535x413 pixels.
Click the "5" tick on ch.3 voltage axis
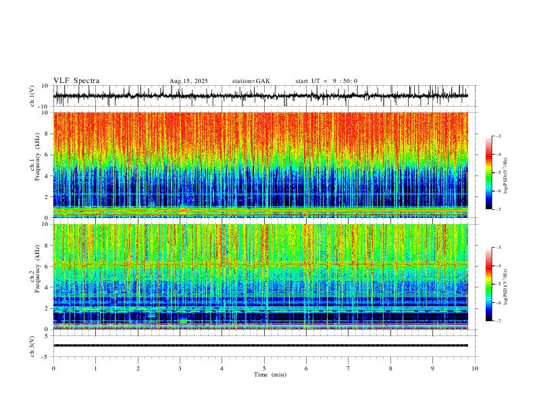pos(47,335)
